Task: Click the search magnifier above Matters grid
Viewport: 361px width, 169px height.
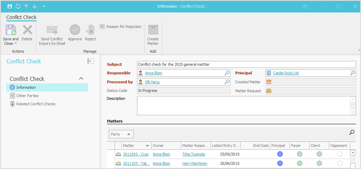Action: tap(352, 132)
